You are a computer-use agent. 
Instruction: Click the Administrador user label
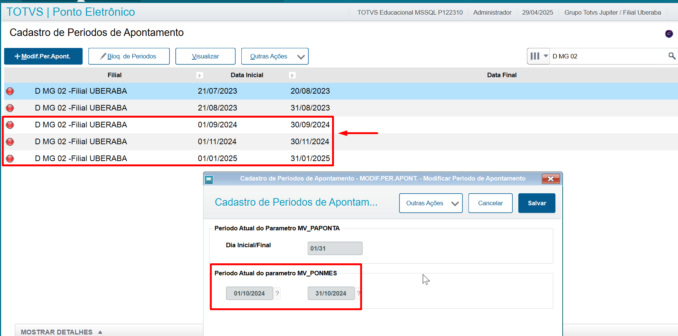coord(492,12)
